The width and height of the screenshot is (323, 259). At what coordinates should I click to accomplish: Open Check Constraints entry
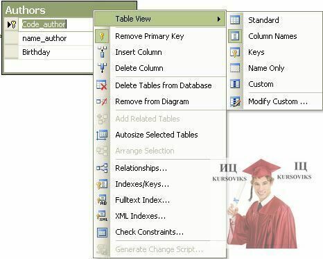(x=160, y=232)
